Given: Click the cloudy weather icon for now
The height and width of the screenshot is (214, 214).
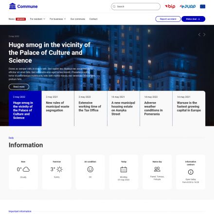Looking at the screenshot, I should click(x=26, y=169).
